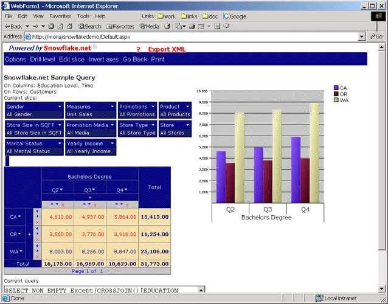Remove Q4 column with red X
Screen dimensions: 388x304
point(127,205)
